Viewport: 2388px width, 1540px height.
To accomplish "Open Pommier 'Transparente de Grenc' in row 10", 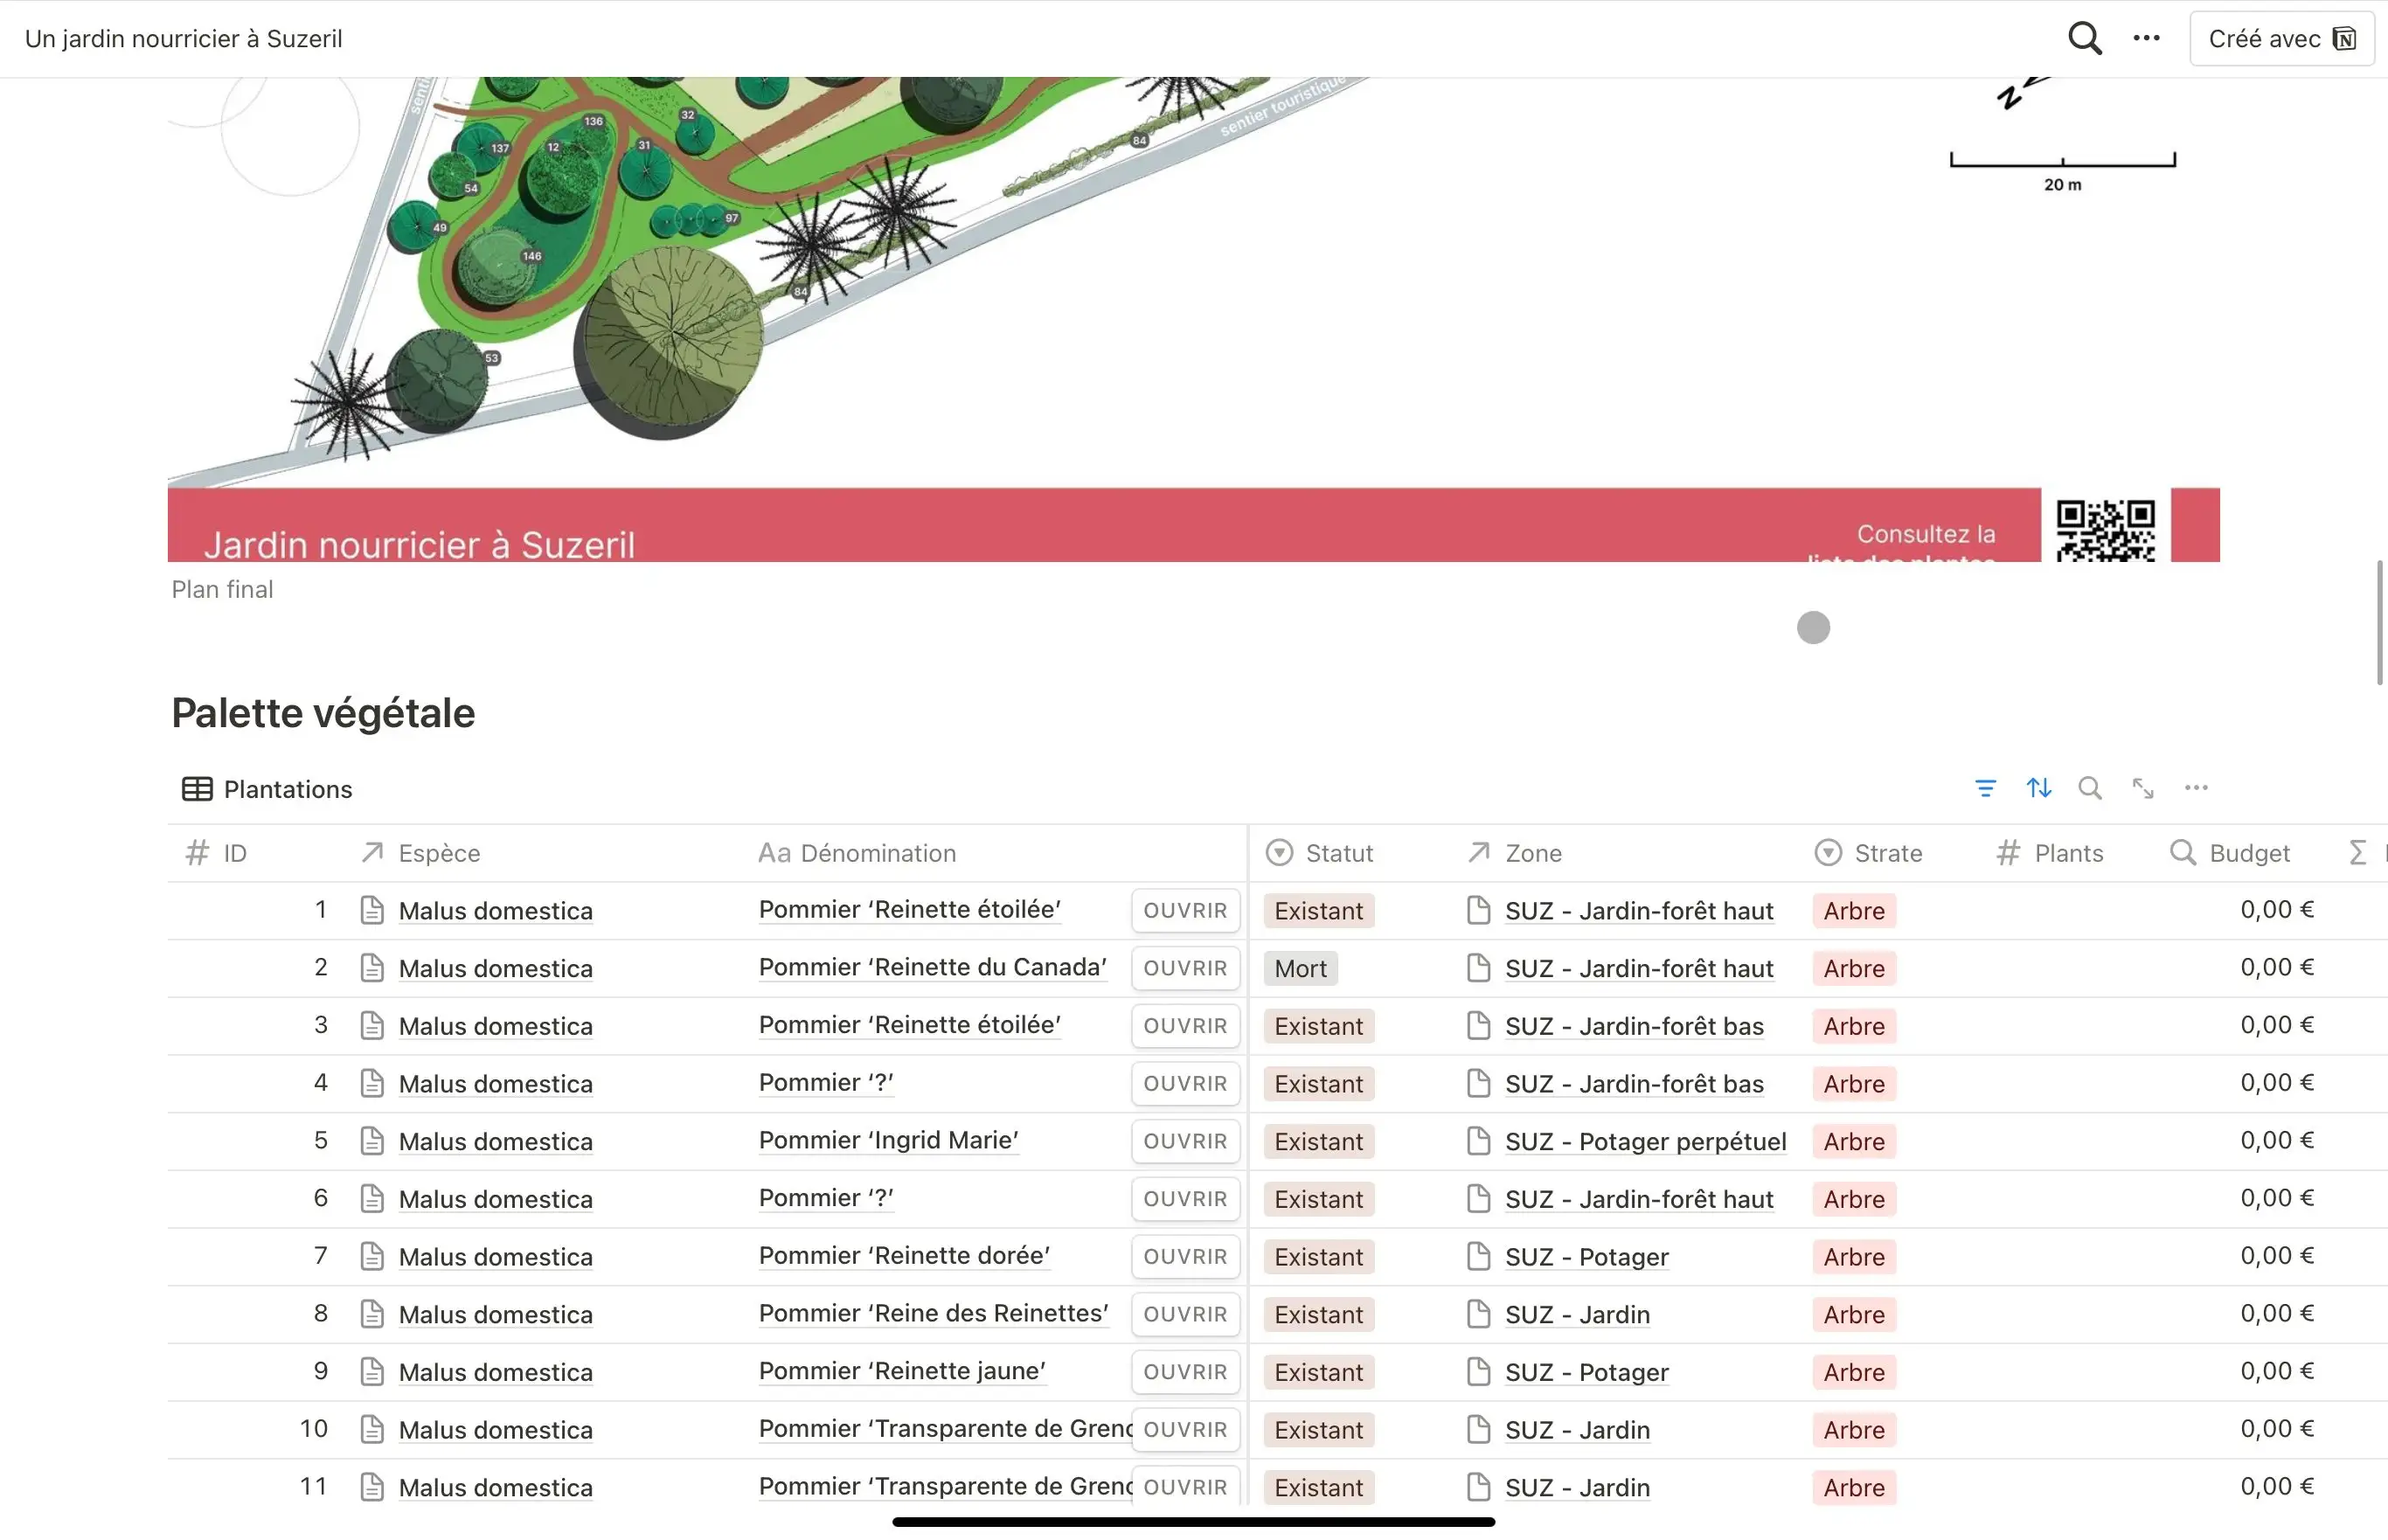I will click(945, 1429).
